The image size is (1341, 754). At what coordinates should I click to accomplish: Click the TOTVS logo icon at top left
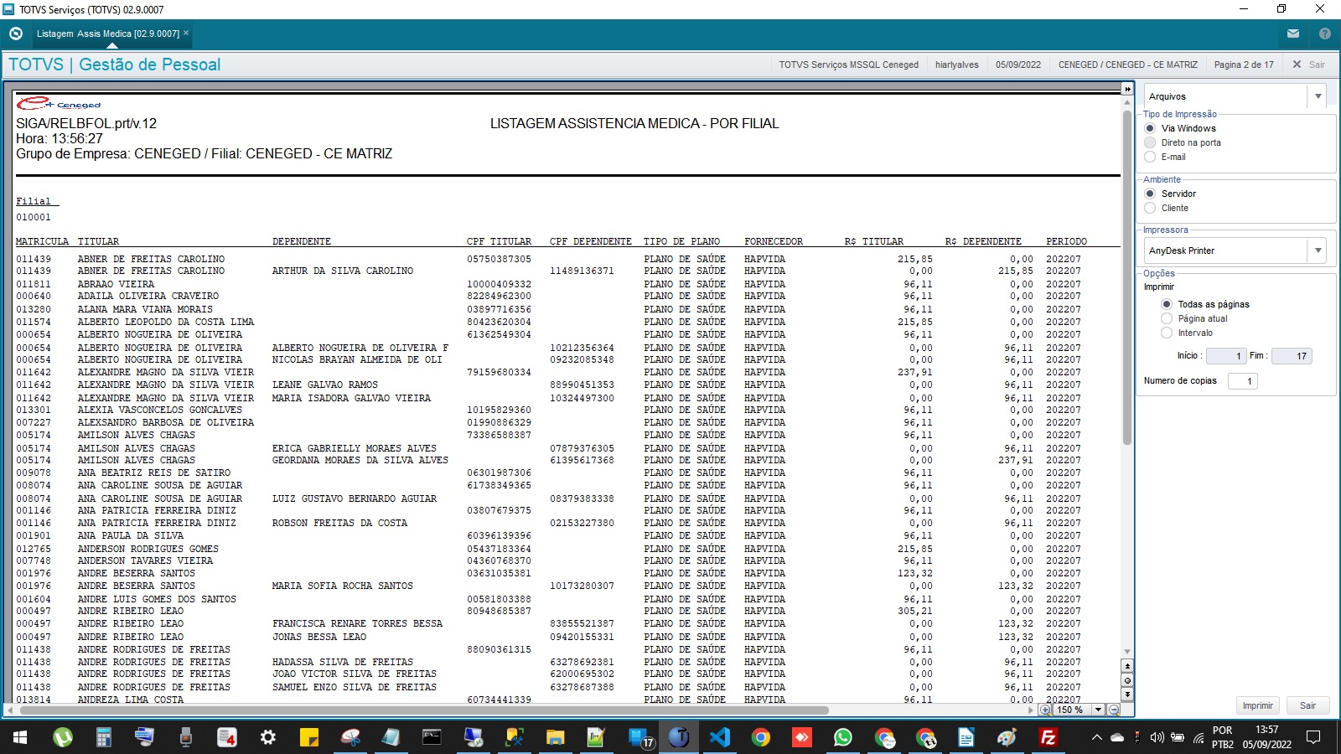click(x=16, y=34)
